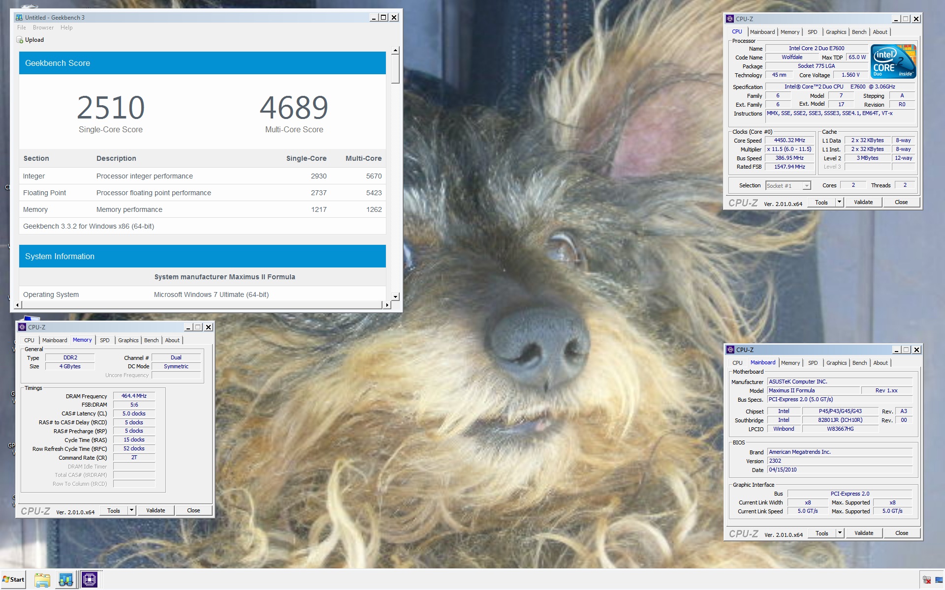
Task: Select CPU tab in Mainboard CPU-Z window
Action: coord(737,363)
